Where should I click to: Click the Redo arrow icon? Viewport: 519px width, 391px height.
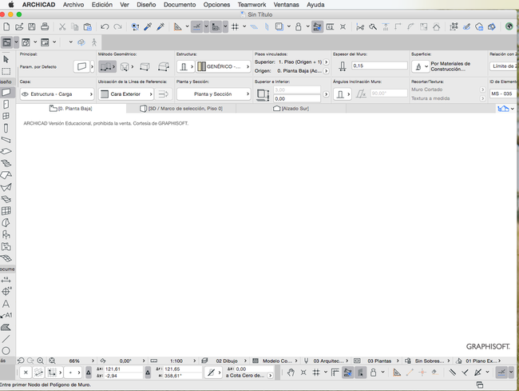[x=117, y=26]
